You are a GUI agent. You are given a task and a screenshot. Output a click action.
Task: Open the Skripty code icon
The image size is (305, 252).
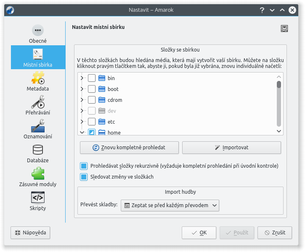(38, 197)
